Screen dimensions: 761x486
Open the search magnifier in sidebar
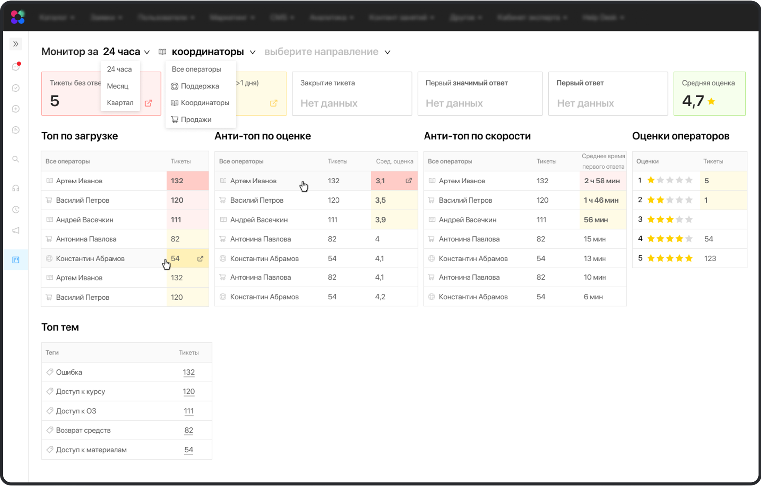(x=16, y=159)
